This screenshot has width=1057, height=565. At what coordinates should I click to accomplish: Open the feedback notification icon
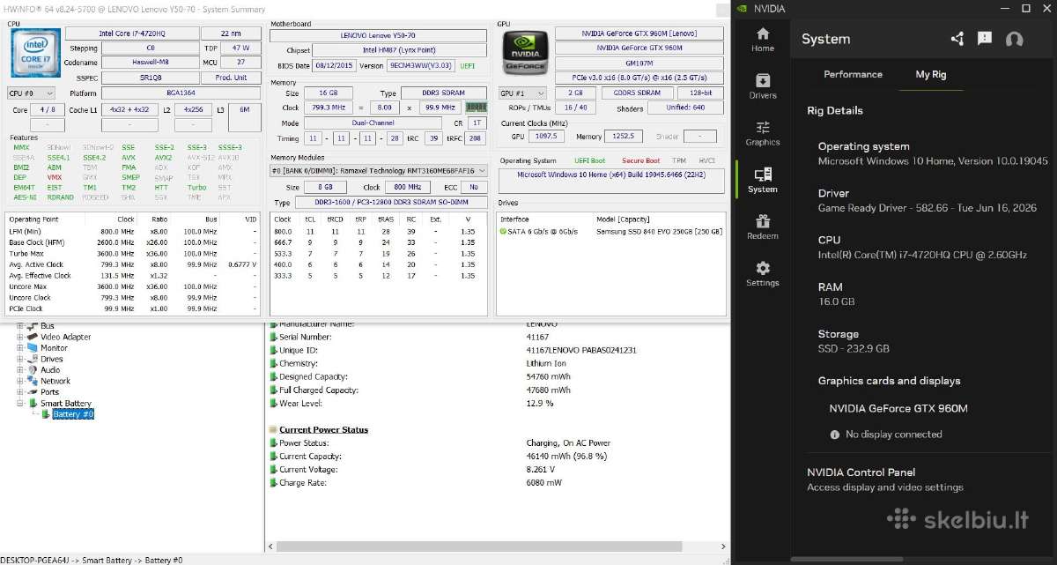[985, 39]
